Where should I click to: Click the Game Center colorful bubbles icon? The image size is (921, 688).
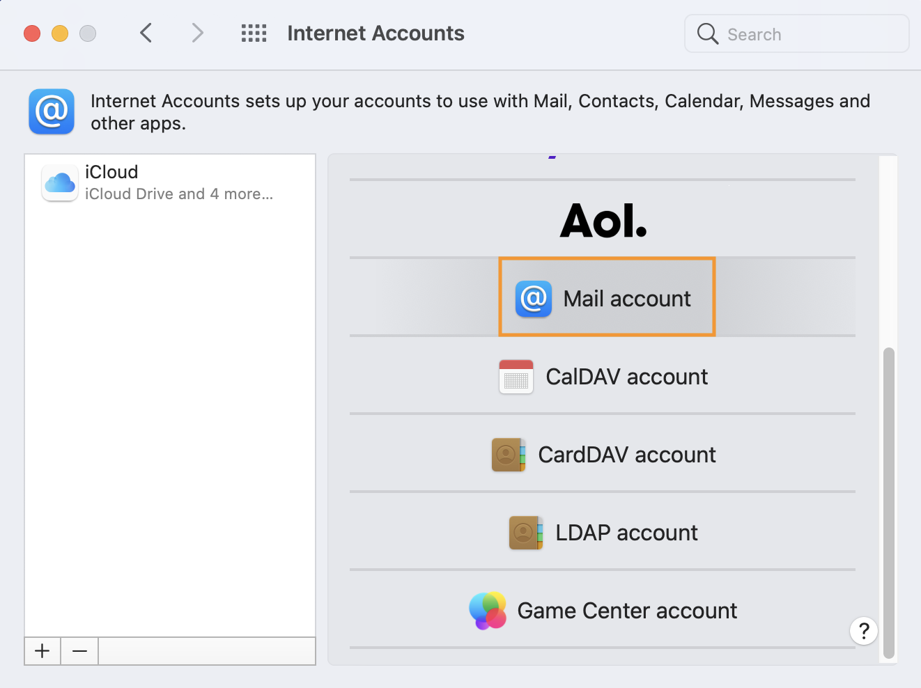(x=488, y=611)
